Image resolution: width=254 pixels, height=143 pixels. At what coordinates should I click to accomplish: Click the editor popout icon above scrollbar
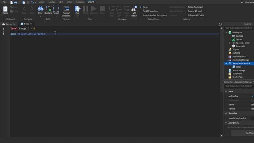coord(220,24)
